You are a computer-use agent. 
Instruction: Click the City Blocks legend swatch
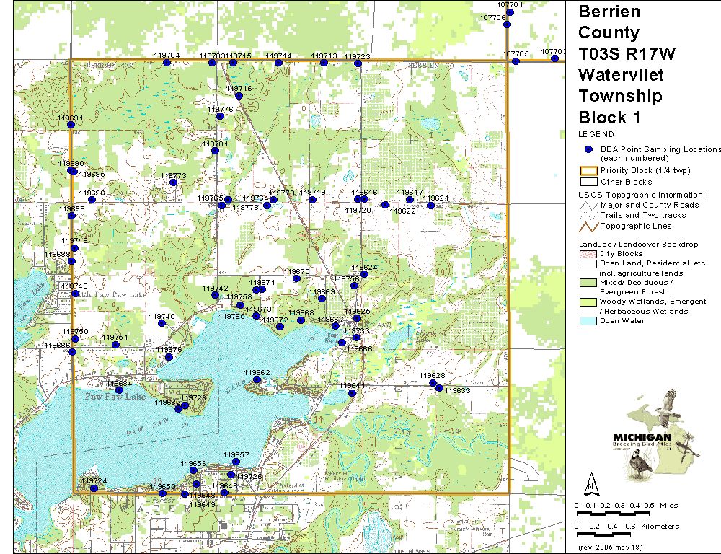[x=588, y=254]
